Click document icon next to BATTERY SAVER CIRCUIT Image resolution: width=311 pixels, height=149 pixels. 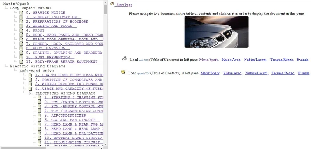(x=40, y=138)
